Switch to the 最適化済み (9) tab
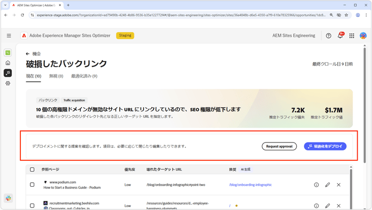The width and height of the screenshot is (372, 210). coord(84,76)
